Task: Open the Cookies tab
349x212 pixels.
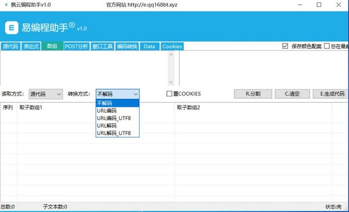Action: click(x=172, y=46)
